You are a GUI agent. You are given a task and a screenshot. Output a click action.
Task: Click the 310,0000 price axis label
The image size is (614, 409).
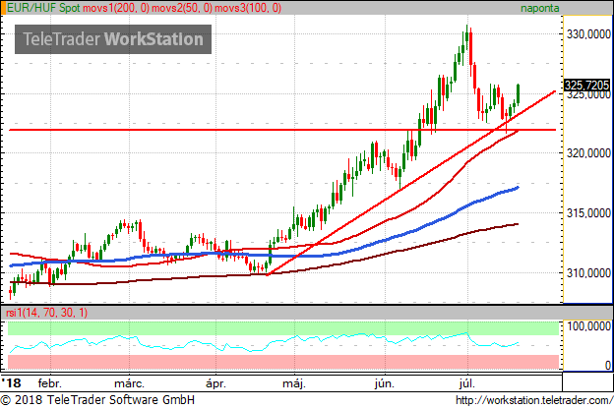pos(588,272)
